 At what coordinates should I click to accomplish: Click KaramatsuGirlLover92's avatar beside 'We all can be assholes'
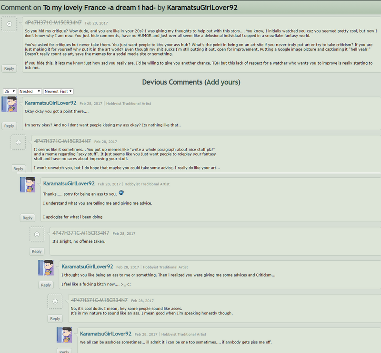coord(64,335)
